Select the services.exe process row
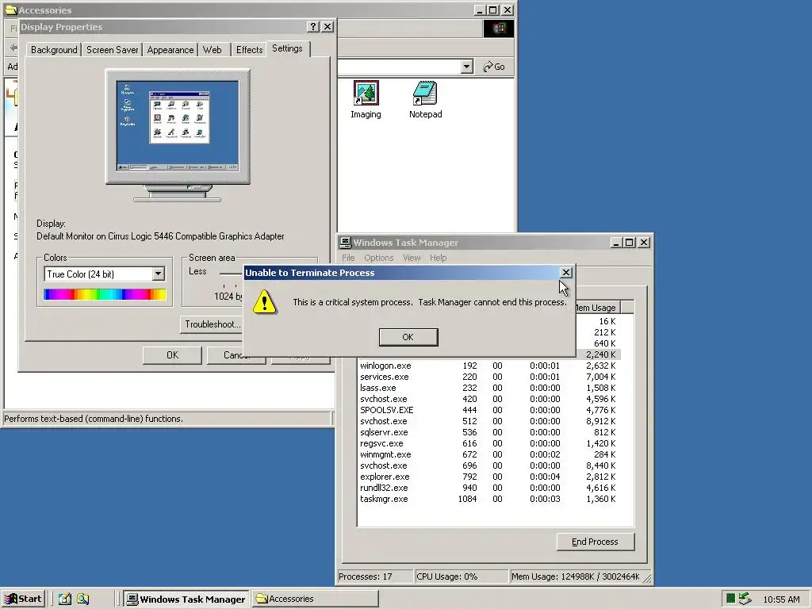Viewport: 812px width, 609px height. tap(488, 377)
